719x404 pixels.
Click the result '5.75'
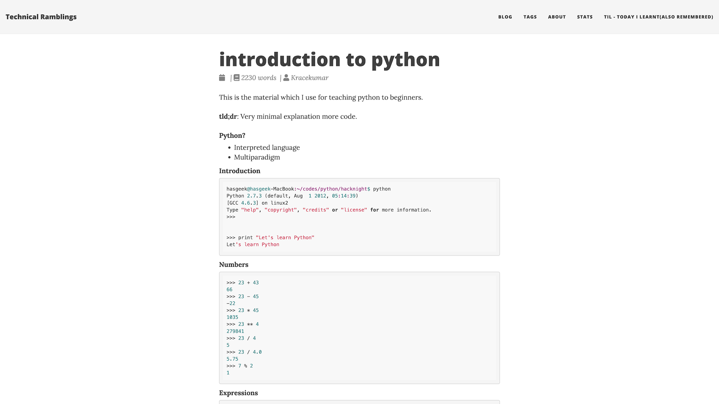[x=232, y=359]
